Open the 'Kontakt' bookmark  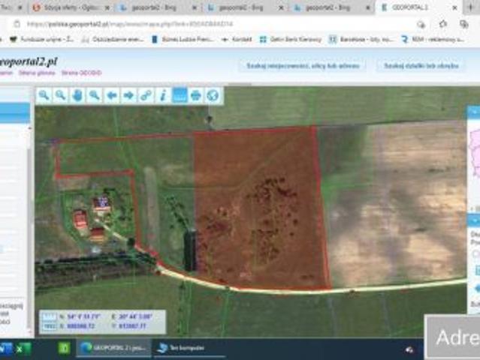[237, 39]
